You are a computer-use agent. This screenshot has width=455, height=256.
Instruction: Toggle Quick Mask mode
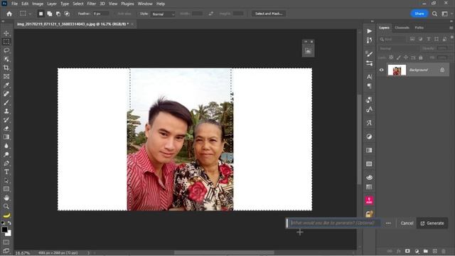pyautogui.click(x=6, y=242)
